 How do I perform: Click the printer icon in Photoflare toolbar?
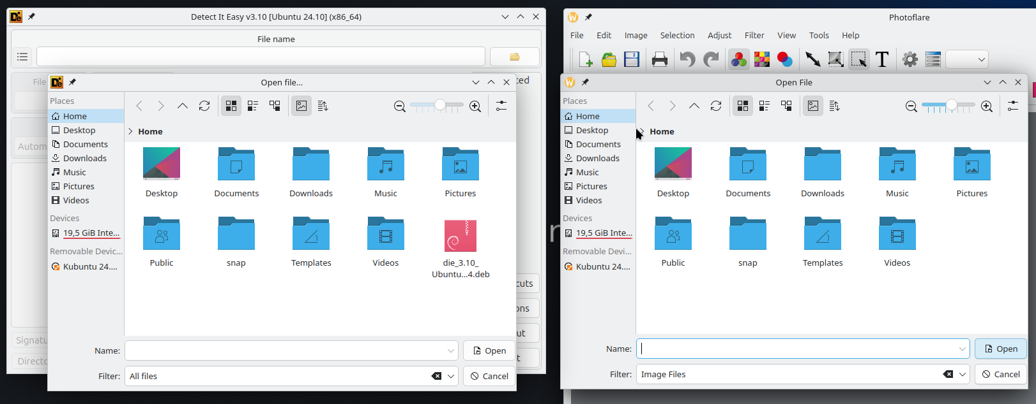click(660, 59)
